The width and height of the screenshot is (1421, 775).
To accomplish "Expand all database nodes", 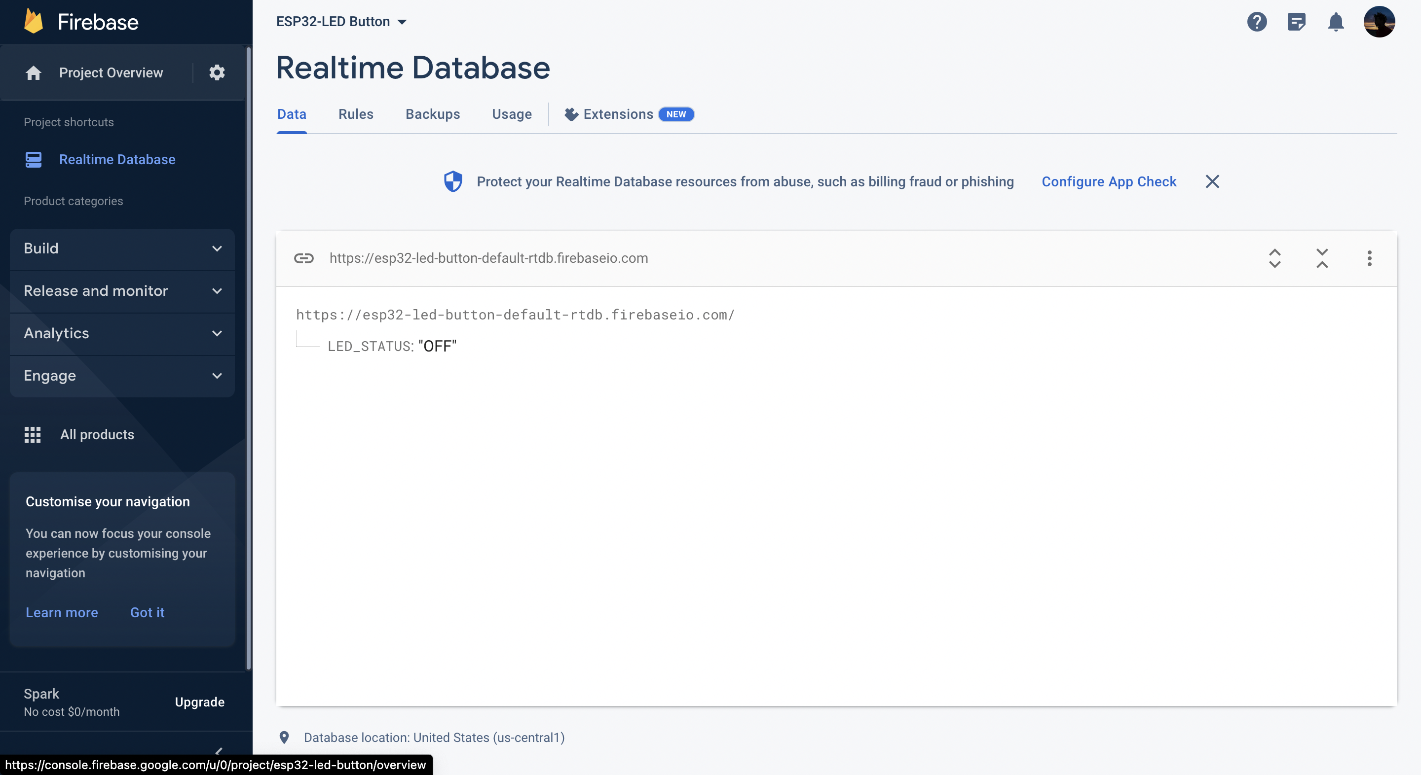I will (1274, 258).
